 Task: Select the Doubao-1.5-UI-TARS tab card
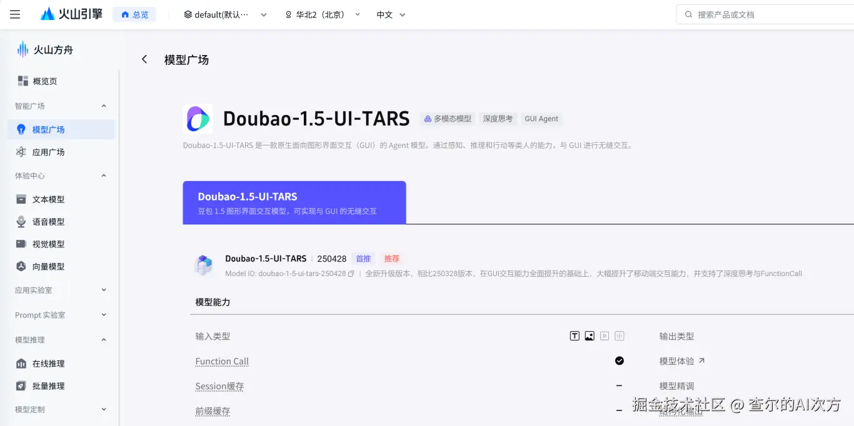(x=294, y=202)
